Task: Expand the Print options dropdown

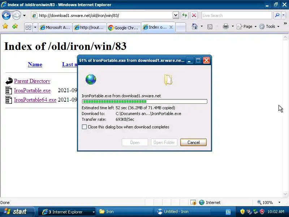Action: [233, 26]
